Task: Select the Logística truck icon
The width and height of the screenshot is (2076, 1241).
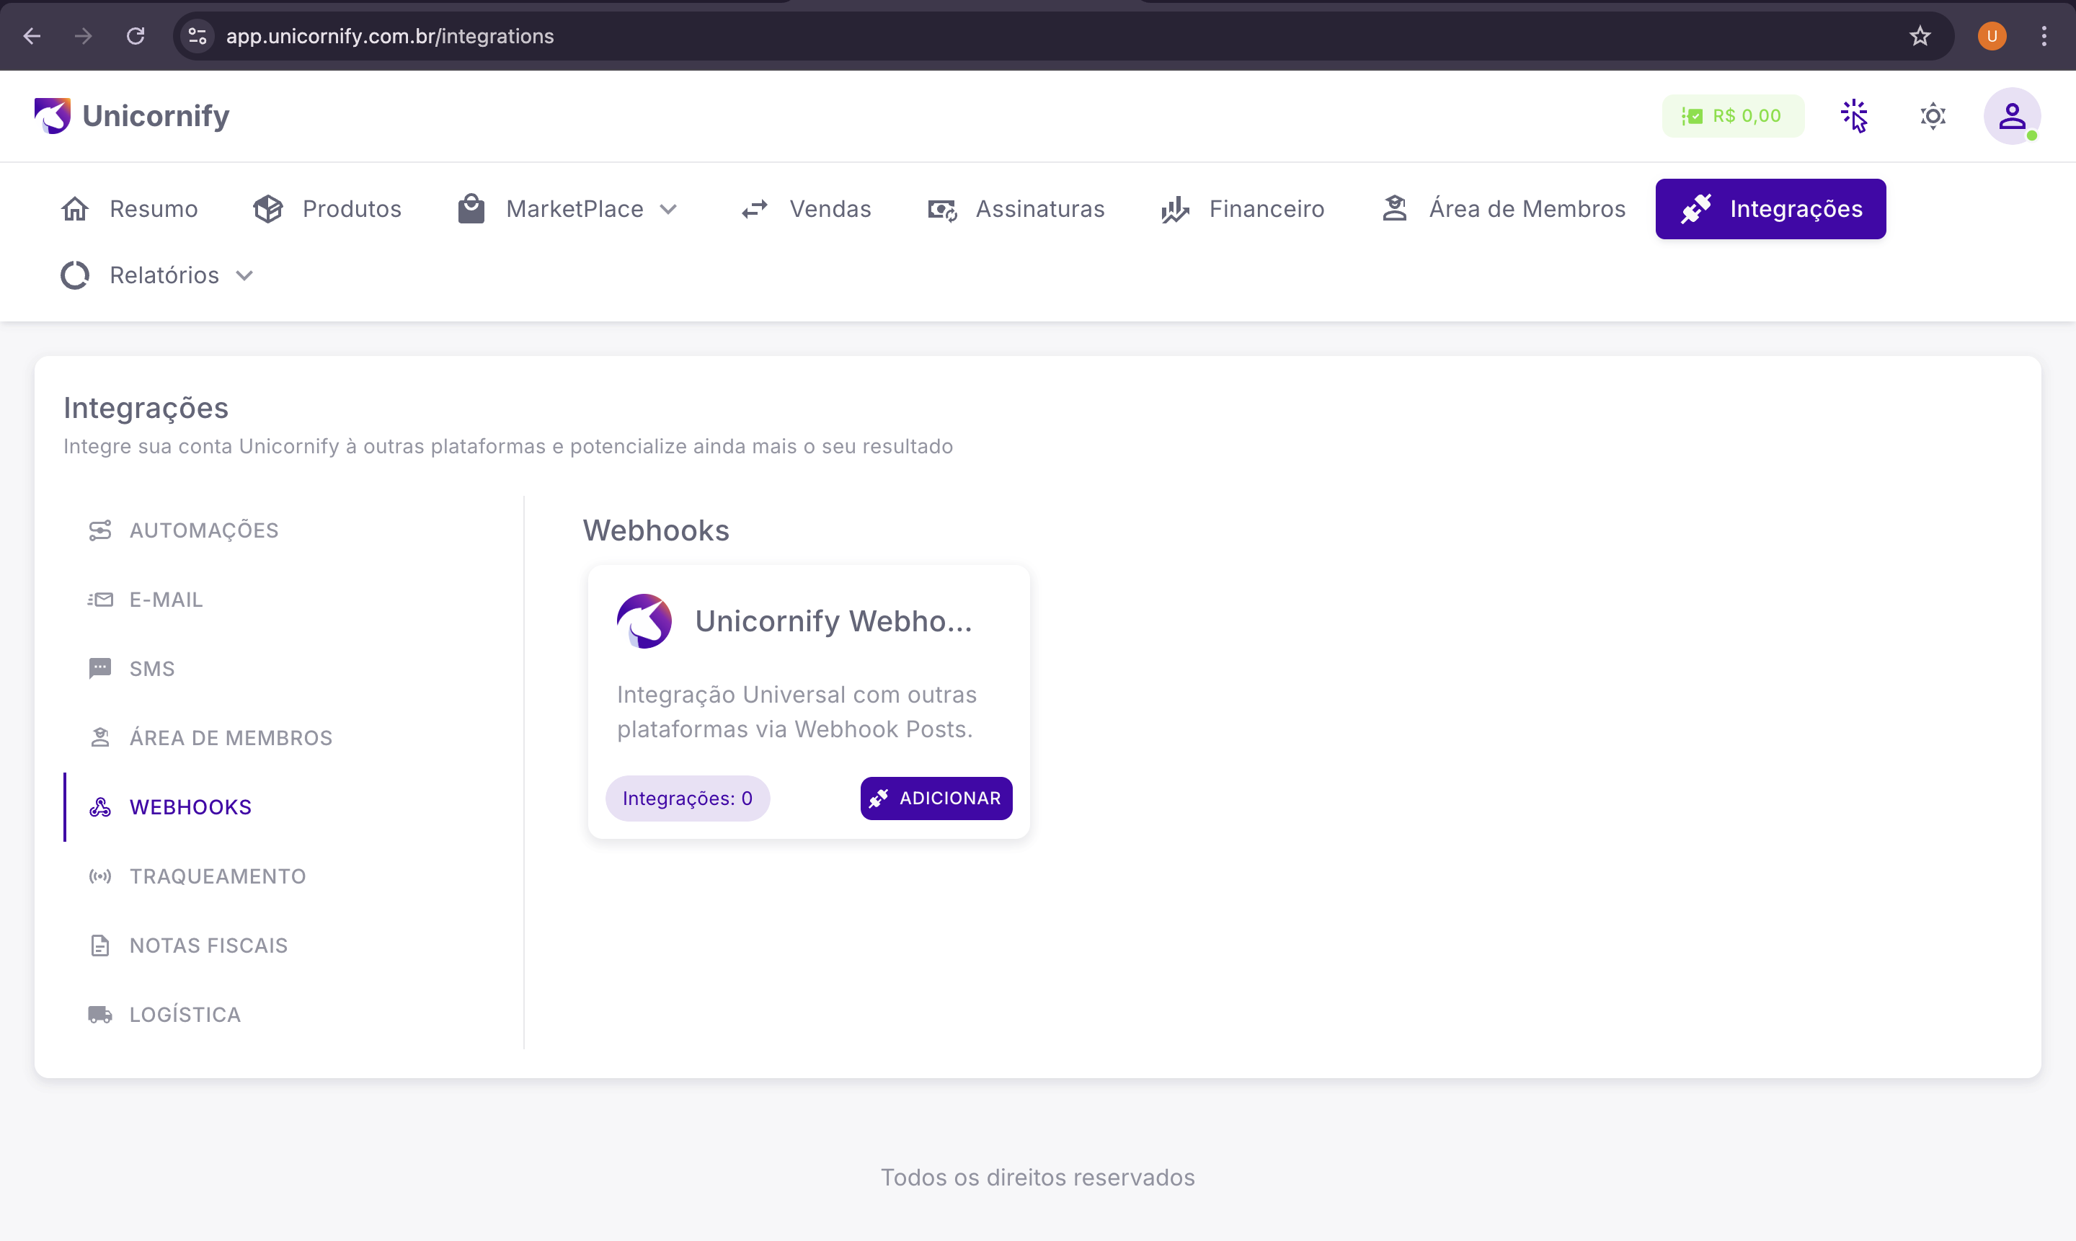Action: click(100, 1015)
